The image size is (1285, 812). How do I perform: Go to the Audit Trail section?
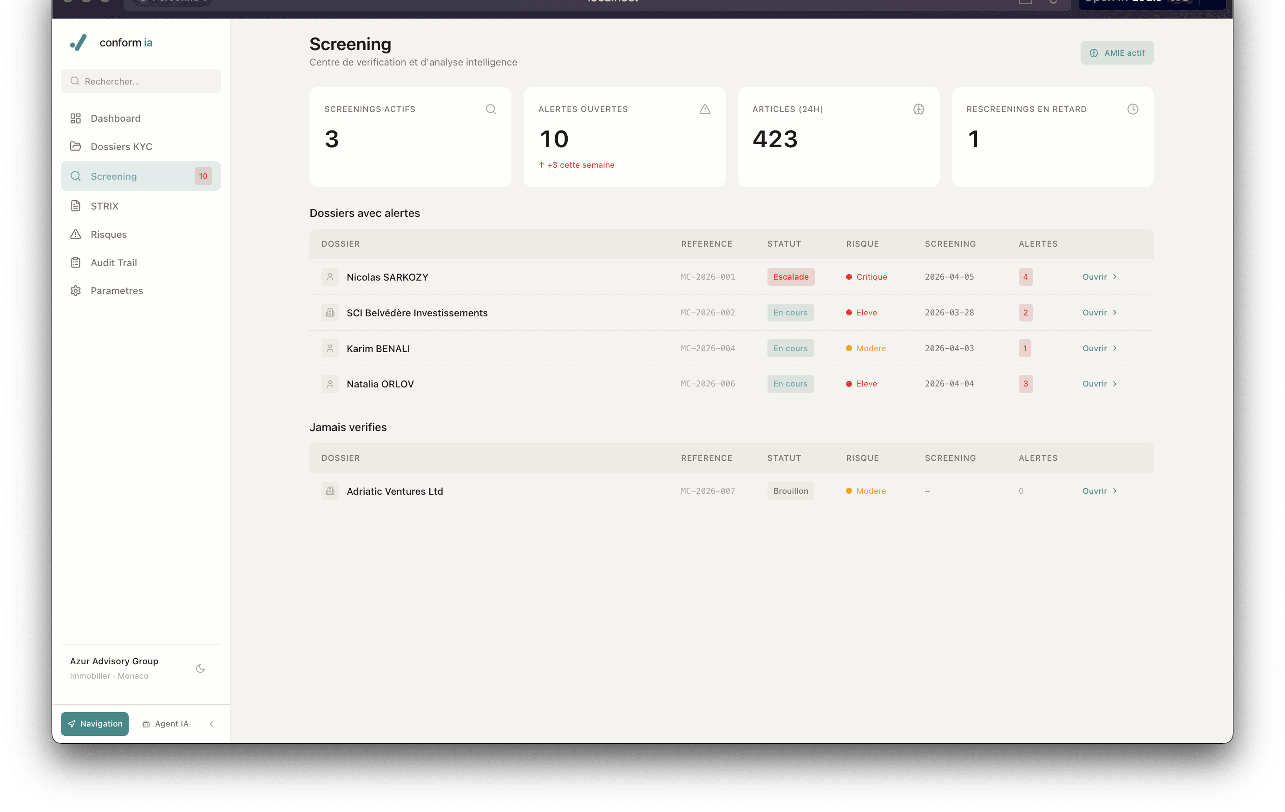[x=114, y=262]
